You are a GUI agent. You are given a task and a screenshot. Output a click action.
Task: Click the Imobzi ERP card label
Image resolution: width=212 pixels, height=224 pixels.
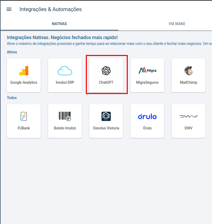65,82
